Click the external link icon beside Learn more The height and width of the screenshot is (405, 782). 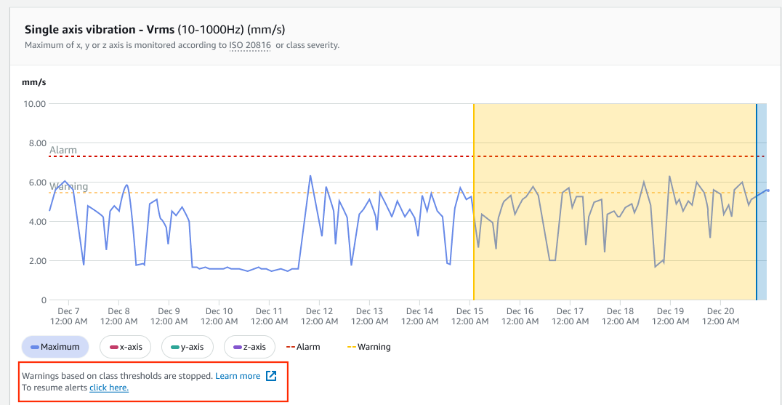[x=271, y=376]
